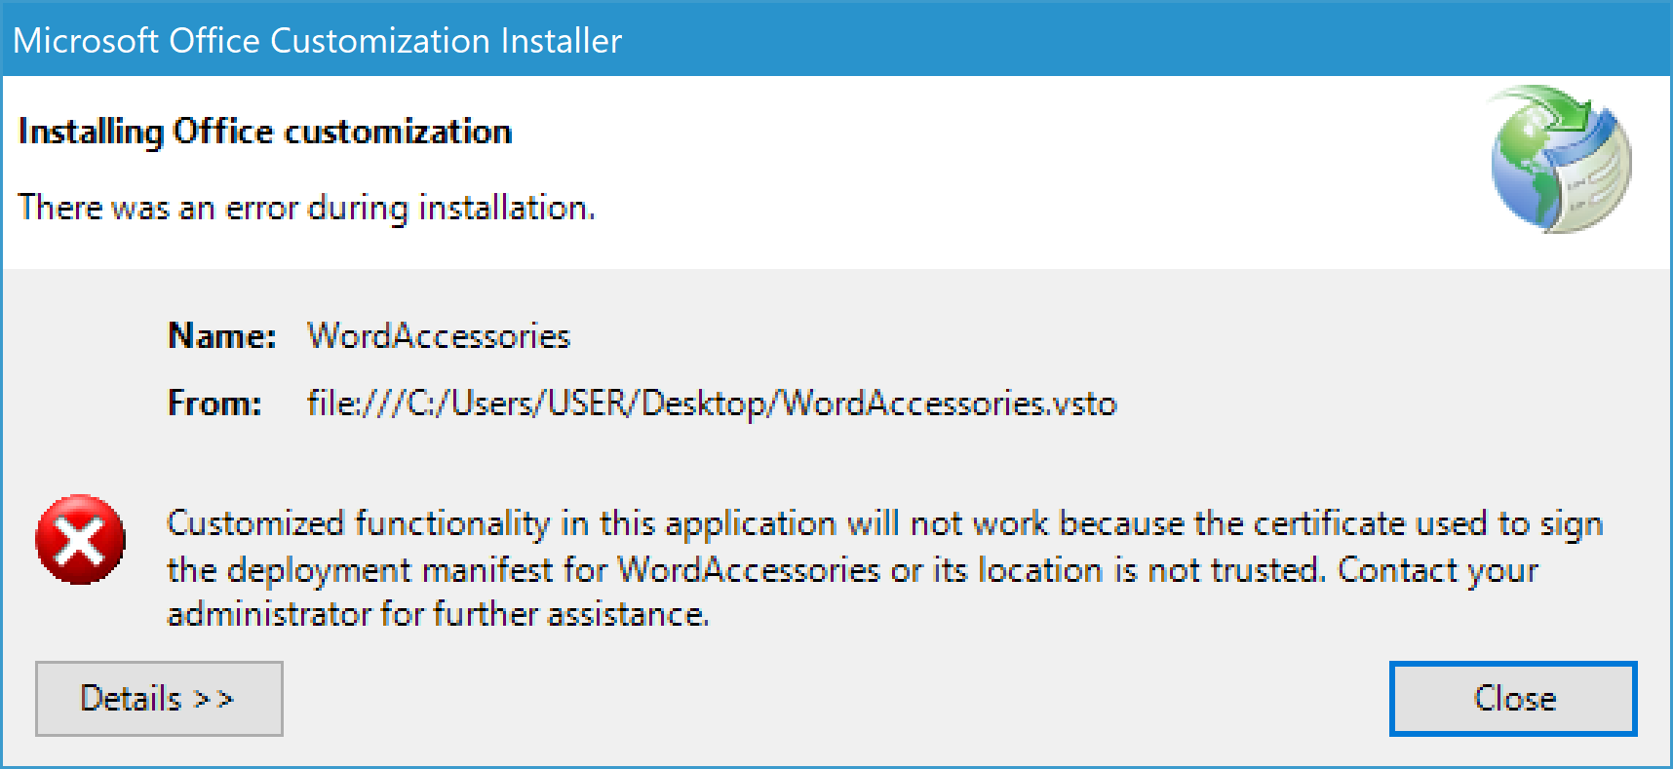Click 'administrator for further assistance' line
Viewport: 1673px width, 769px height.
438,614
